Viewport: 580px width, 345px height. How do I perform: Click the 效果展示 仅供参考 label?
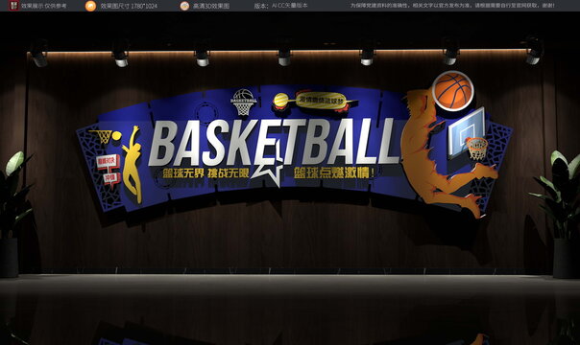pos(44,6)
